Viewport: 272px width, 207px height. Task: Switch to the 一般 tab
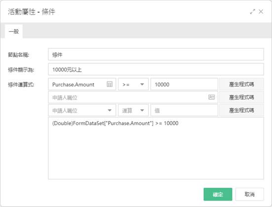(x=14, y=32)
